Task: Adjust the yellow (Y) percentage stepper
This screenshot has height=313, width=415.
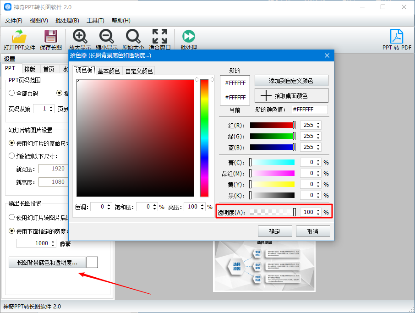Action: pos(318,184)
